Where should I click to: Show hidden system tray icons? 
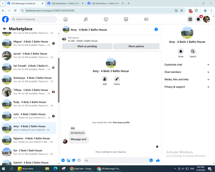(175, 169)
